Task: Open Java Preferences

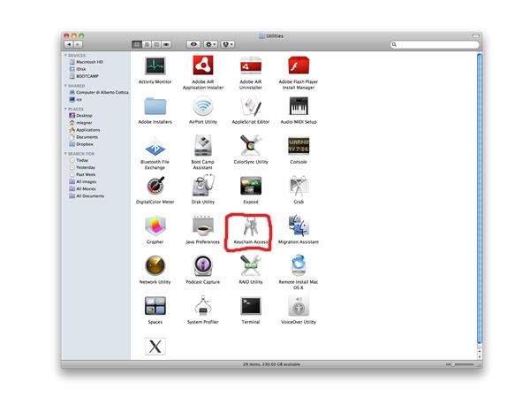Action: click(x=203, y=226)
